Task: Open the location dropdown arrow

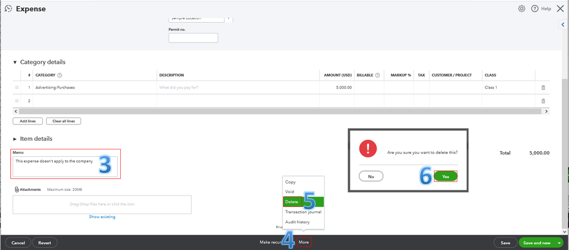Action: point(228,18)
